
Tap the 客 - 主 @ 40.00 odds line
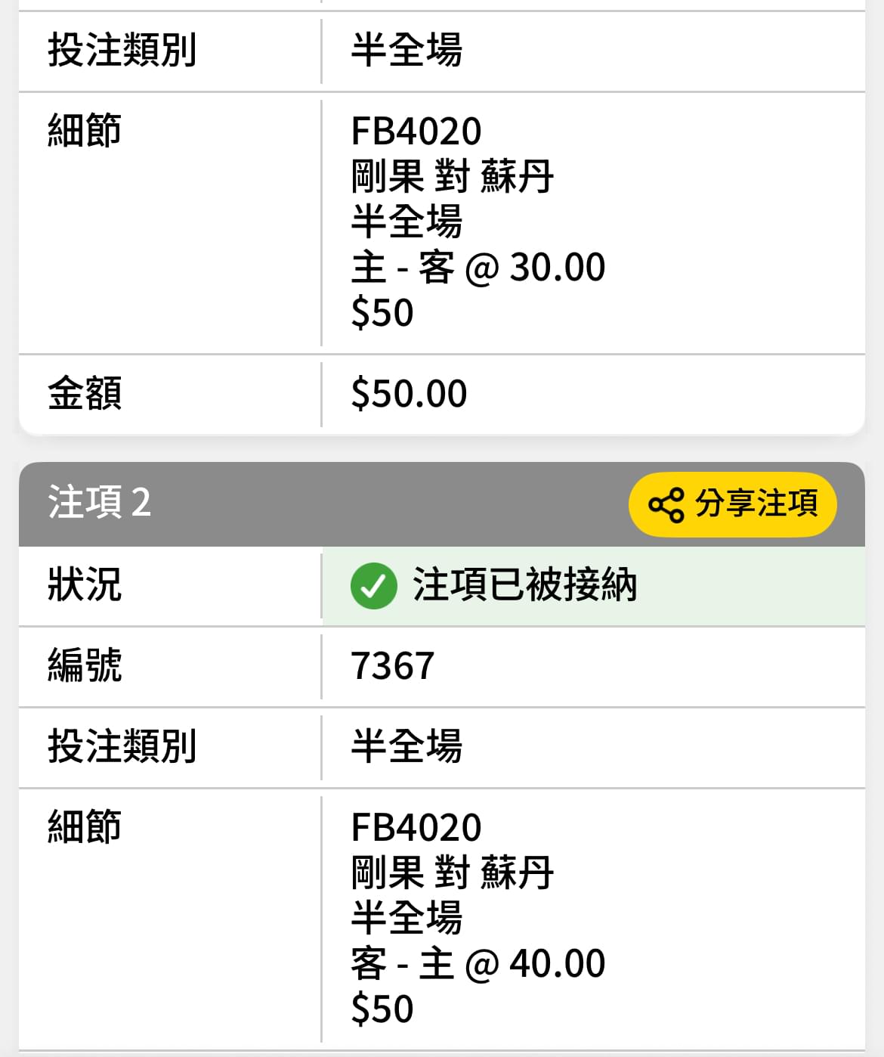click(x=478, y=963)
